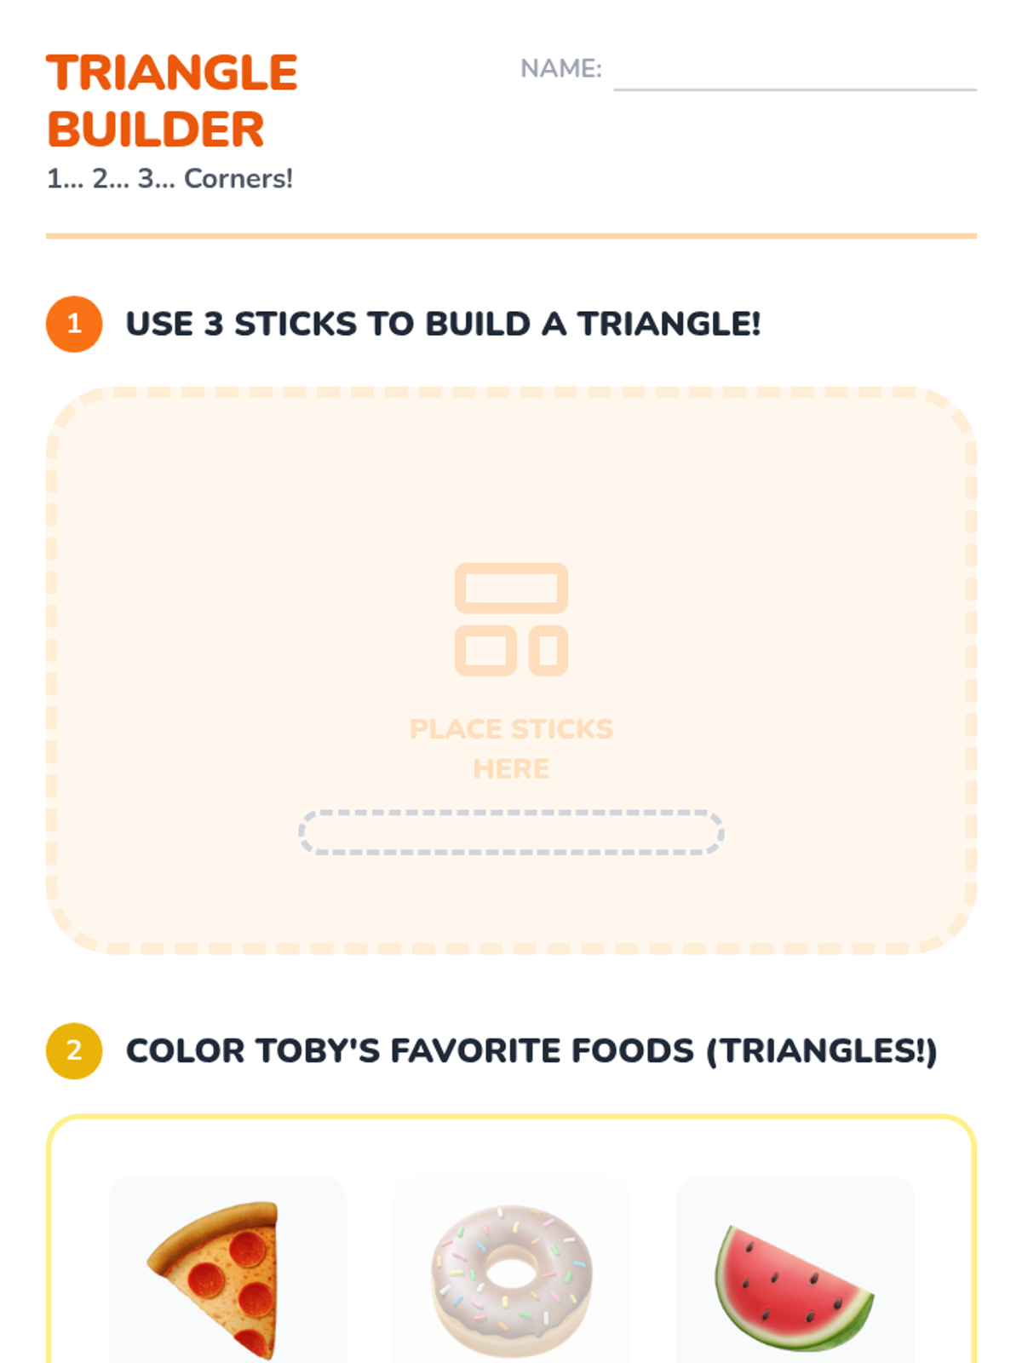Click the orange number 1 badge
This screenshot has height=1363, width=1022.
(74, 324)
